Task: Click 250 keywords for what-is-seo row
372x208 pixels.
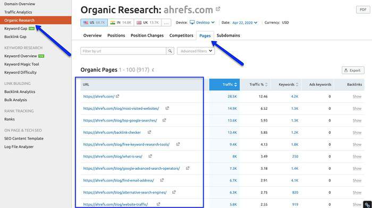Action: click(x=295, y=157)
